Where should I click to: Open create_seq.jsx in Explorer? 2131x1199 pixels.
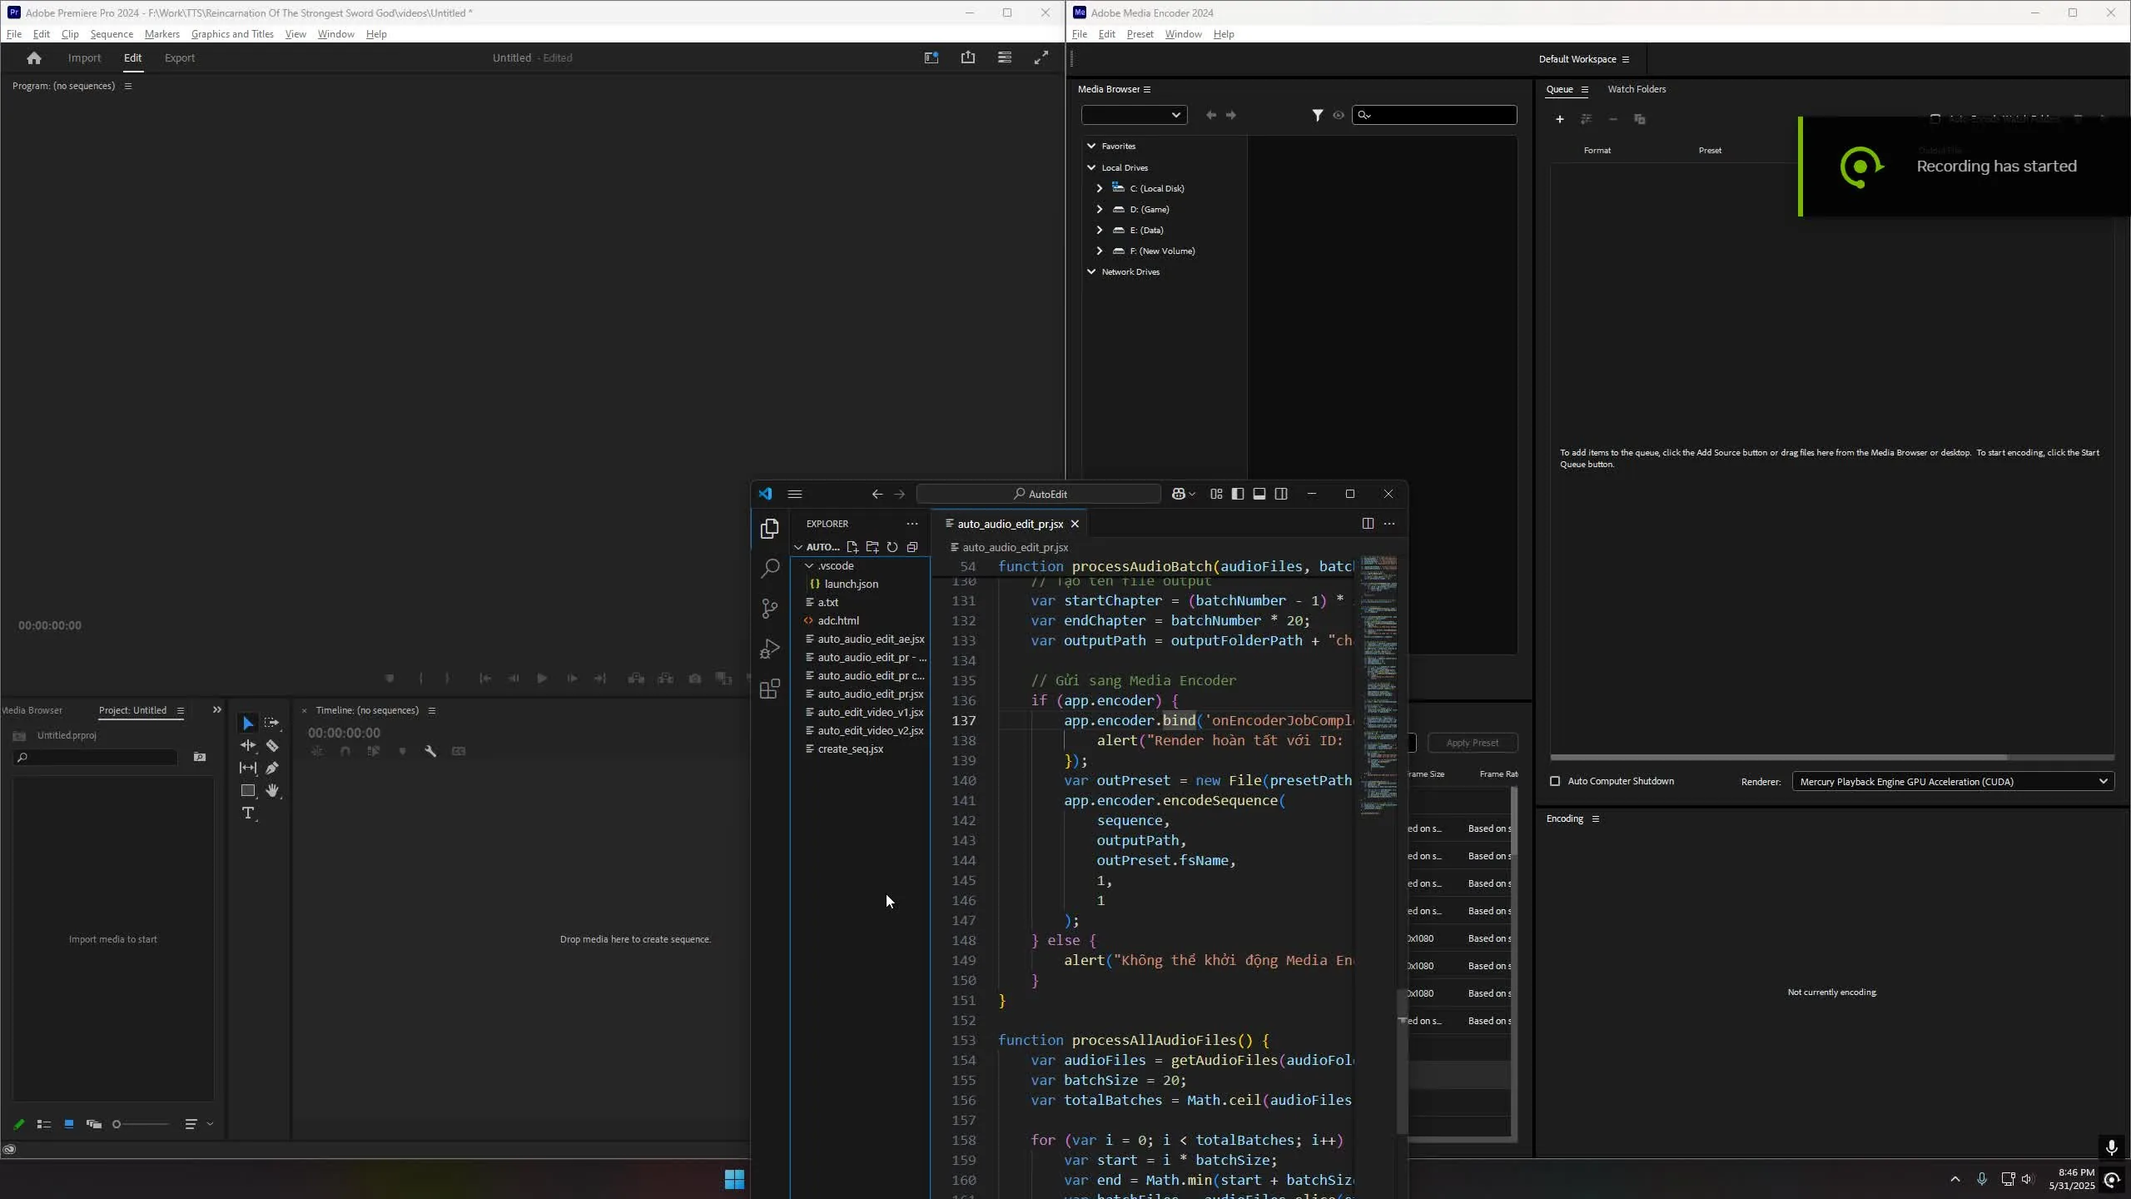coord(850,749)
